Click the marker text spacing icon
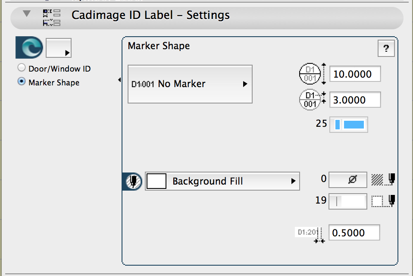The height and width of the screenshot is (276, 413). click(x=313, y=100)
